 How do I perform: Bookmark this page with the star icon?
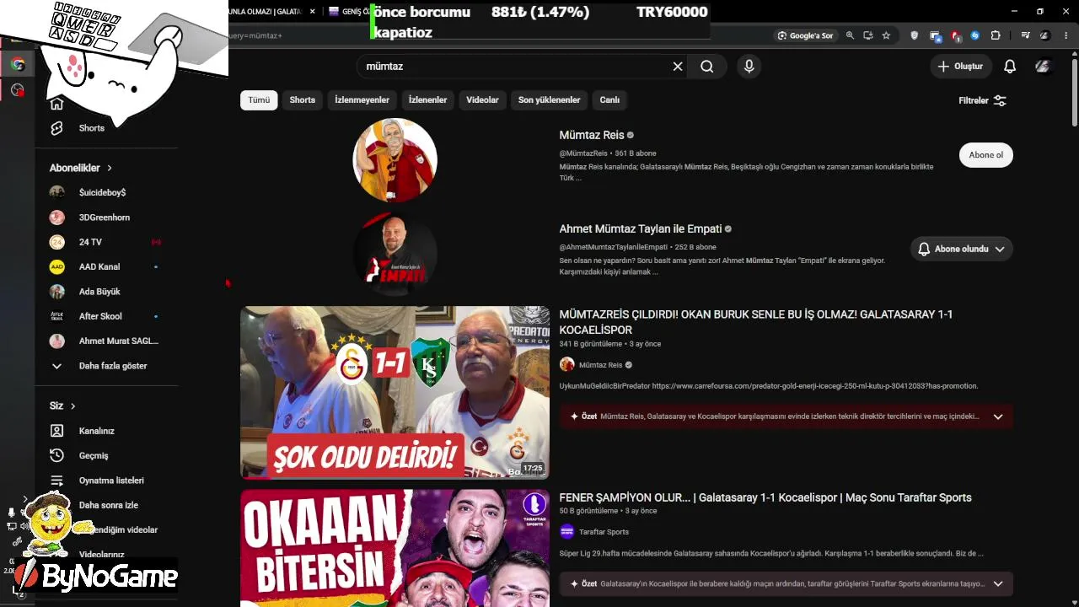coord(886,35)
